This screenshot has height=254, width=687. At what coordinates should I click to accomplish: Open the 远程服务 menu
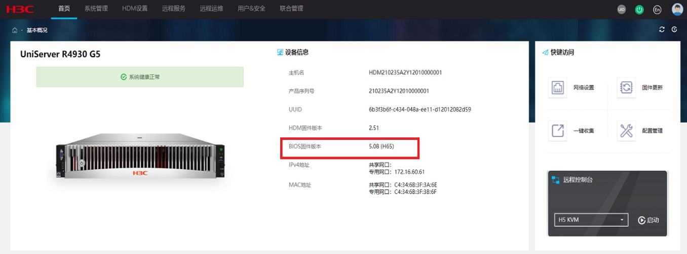tap(174, 9)
